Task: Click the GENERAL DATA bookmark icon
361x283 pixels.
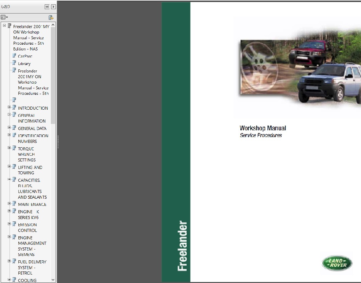Action: pos(14,128)
